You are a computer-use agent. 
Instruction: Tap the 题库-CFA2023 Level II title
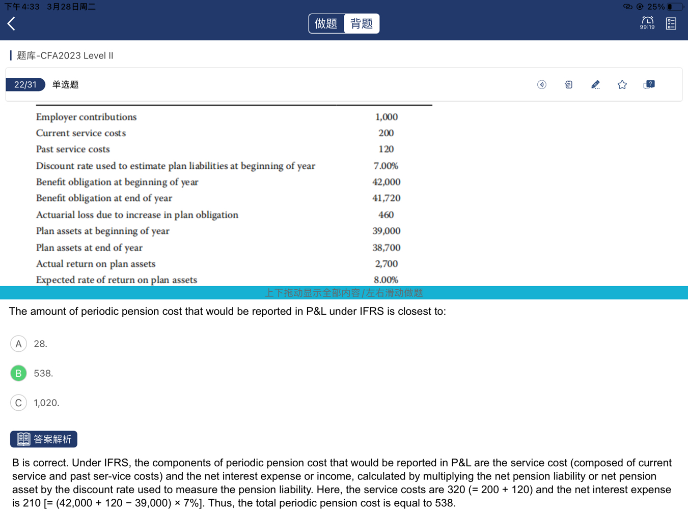click(65, 55)
